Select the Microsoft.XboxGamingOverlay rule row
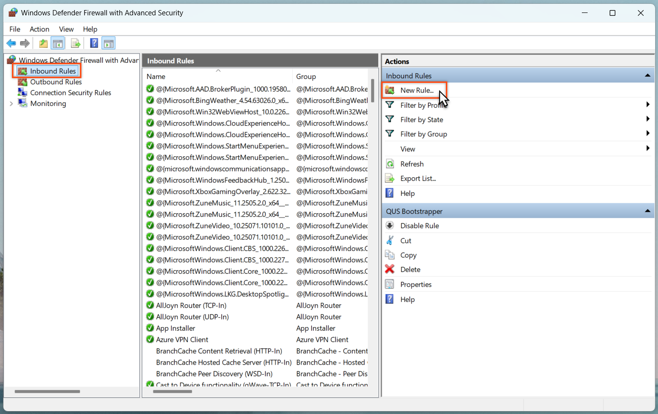The width and height of the screenshot is (658, 414). click(256, 191)
